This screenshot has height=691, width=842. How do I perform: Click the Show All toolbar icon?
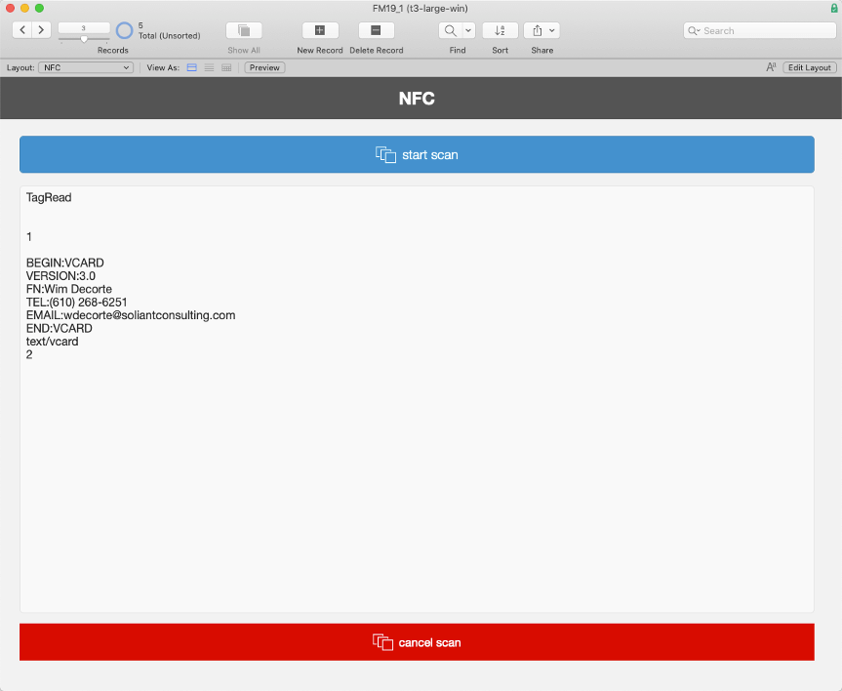[244, 30]
